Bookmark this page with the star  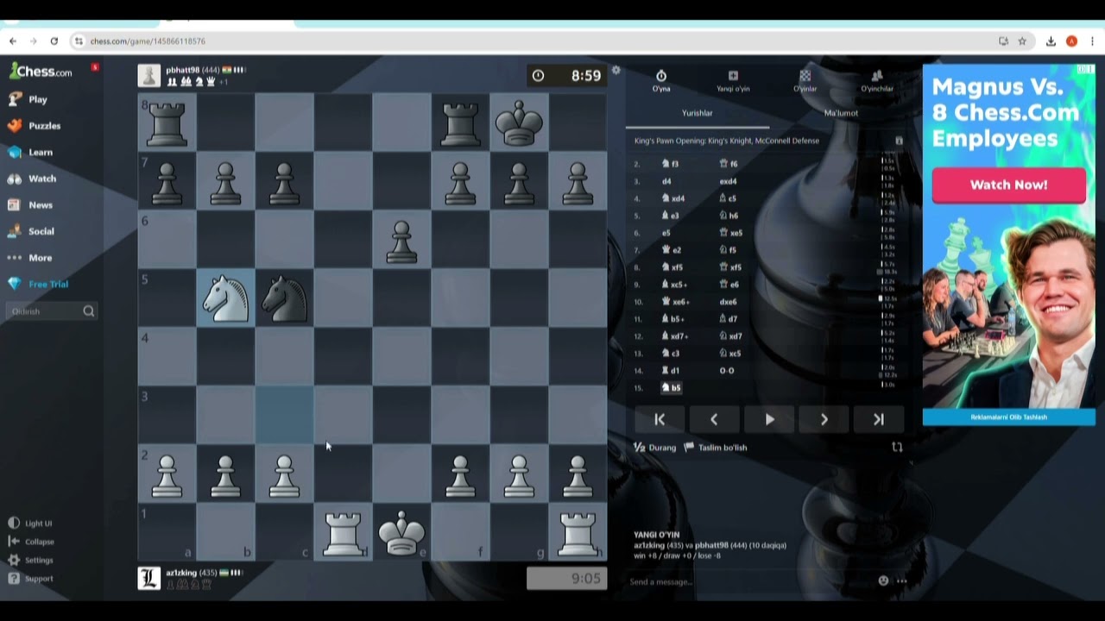click(x=1022, y=41)
